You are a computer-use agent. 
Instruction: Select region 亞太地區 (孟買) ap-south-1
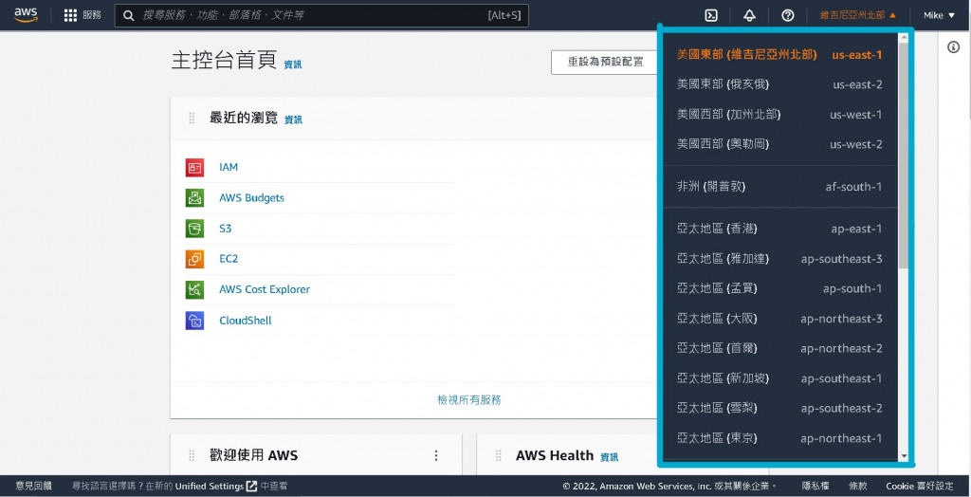point(779,288)
